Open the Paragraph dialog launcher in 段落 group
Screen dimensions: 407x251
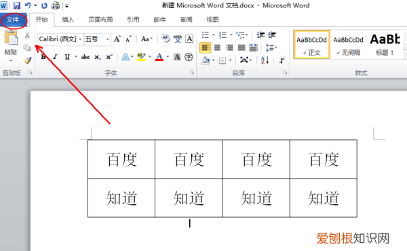click(285, 72)
